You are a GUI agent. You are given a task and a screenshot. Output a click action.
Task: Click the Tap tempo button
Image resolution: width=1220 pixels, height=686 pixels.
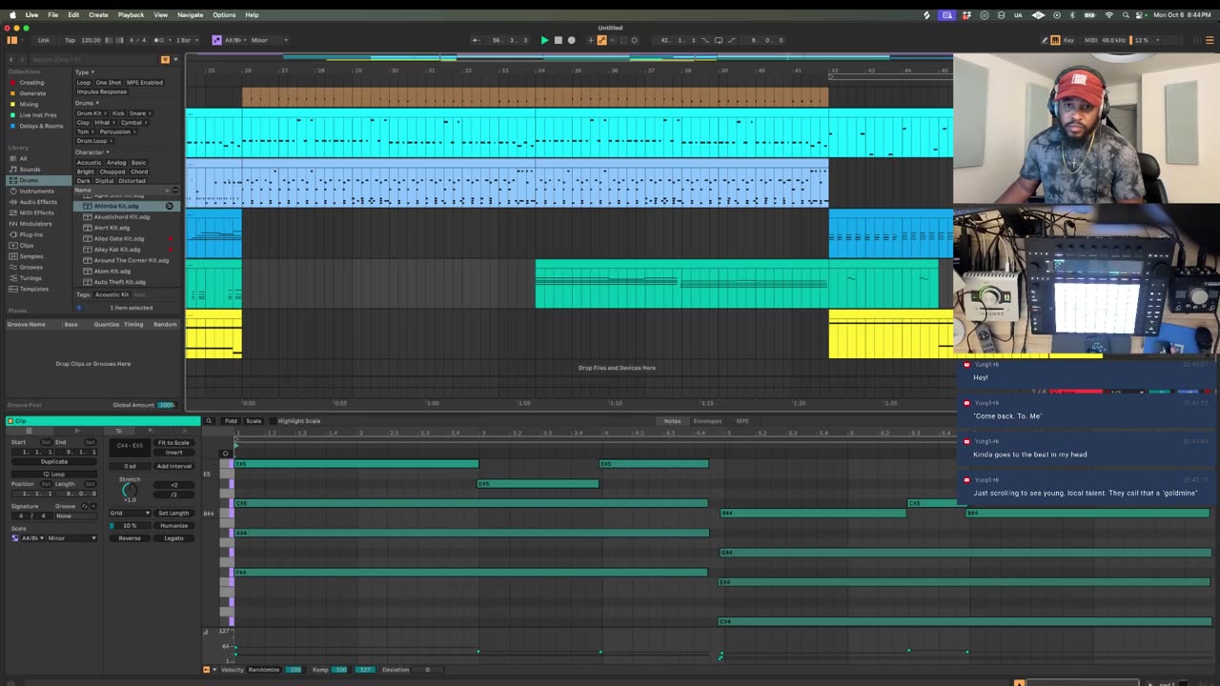coord(70,40)
